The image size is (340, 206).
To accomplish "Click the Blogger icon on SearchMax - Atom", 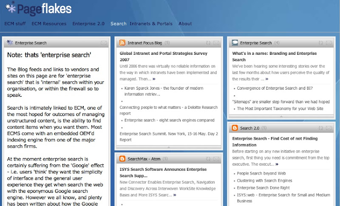I will [x=122, y=159].
